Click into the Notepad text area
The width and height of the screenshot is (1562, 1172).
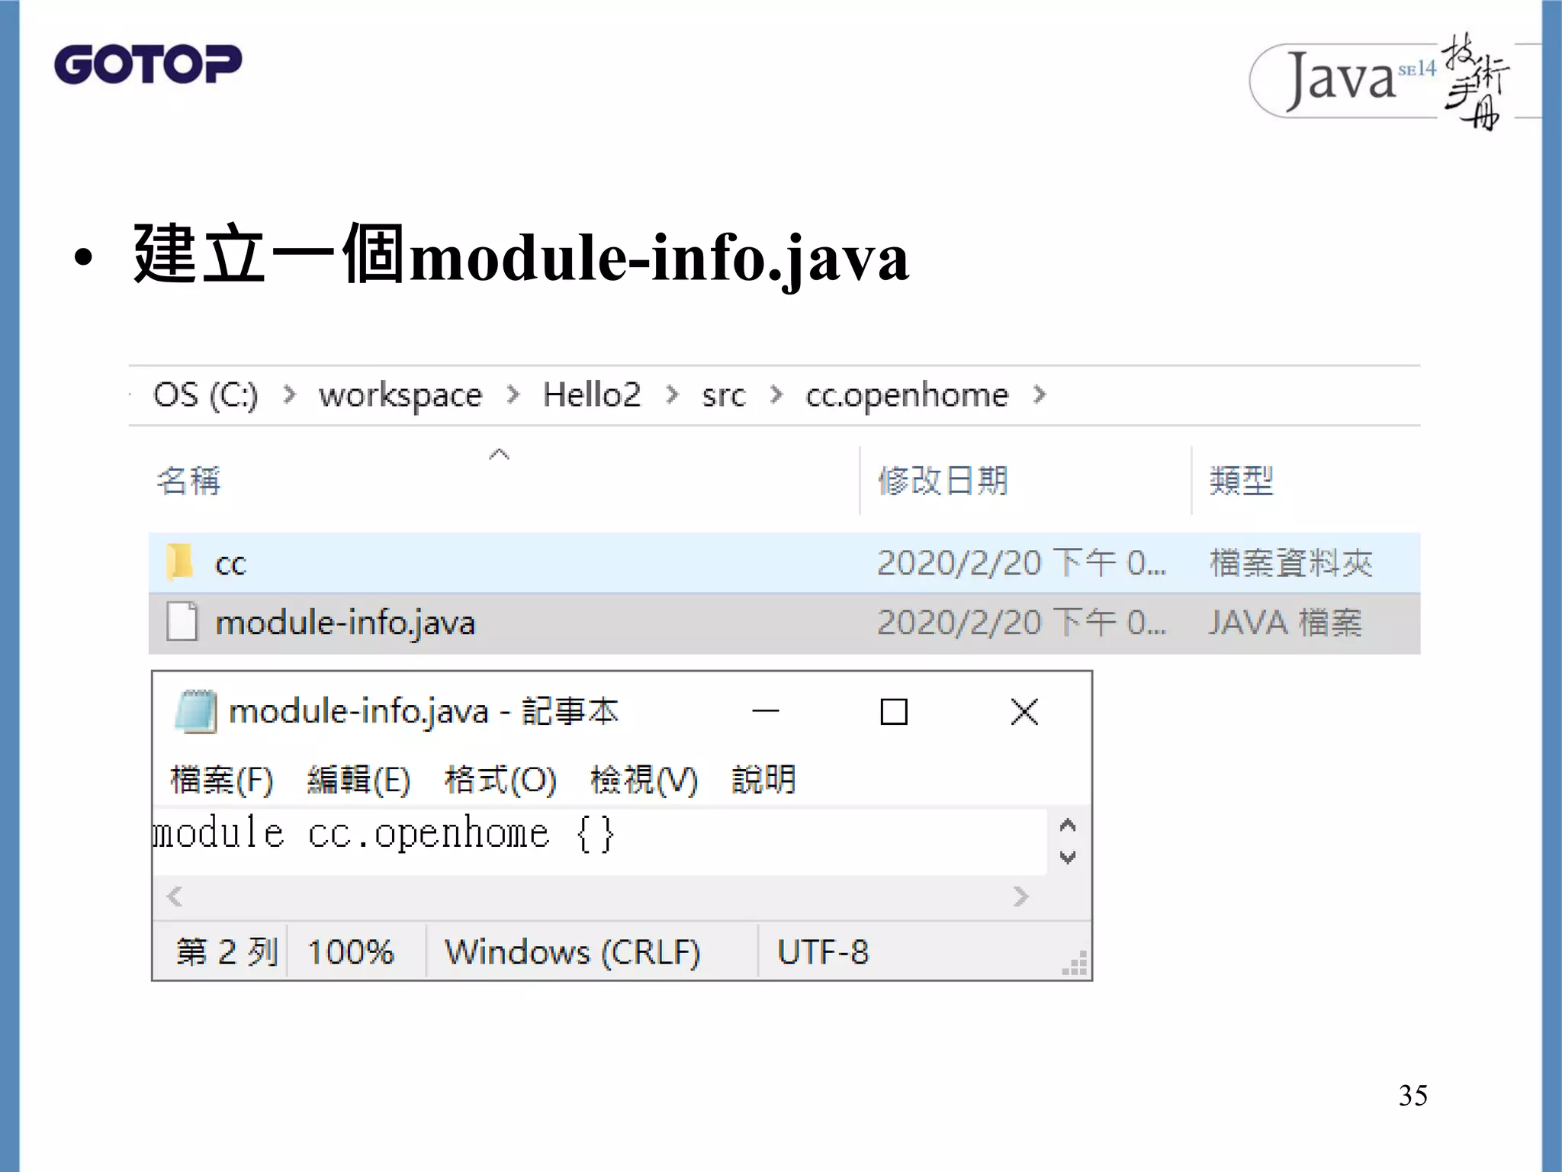[599, 842]
